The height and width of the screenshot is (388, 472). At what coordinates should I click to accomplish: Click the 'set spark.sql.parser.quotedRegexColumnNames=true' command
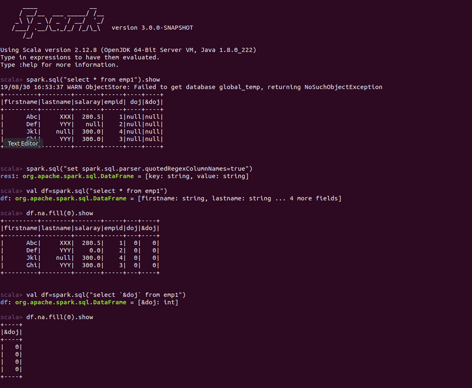[139, 169]
